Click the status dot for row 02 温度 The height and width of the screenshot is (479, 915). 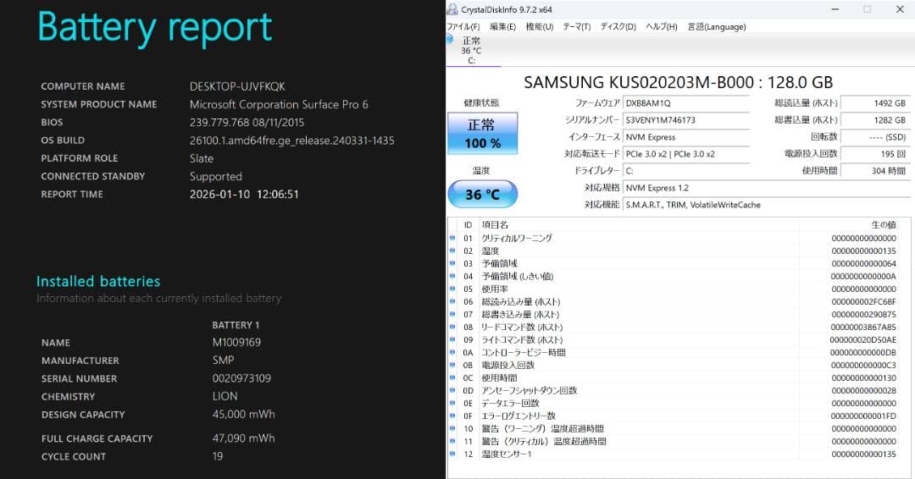(452, 251)
